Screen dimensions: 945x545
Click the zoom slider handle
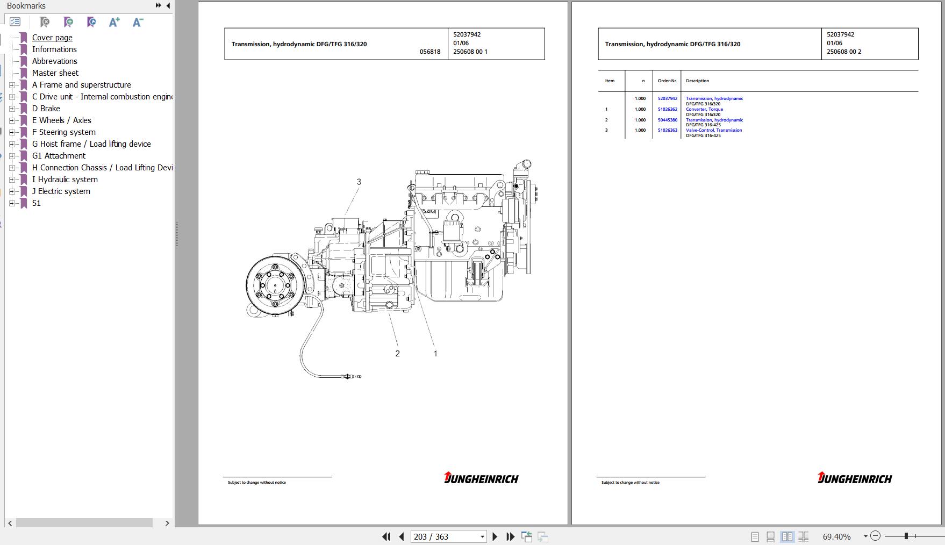(906, 536)
